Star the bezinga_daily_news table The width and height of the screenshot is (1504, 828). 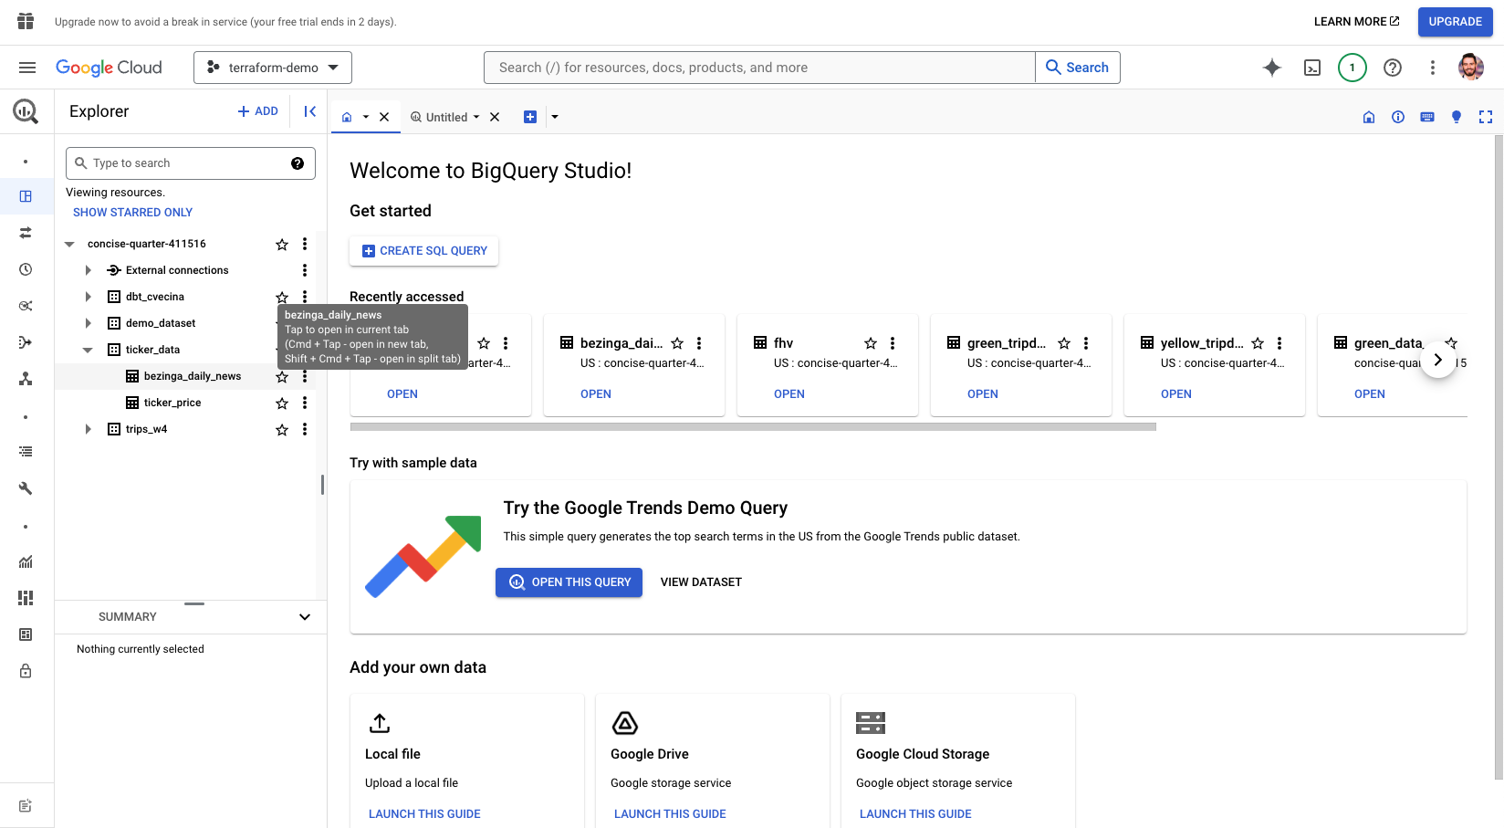282,377
